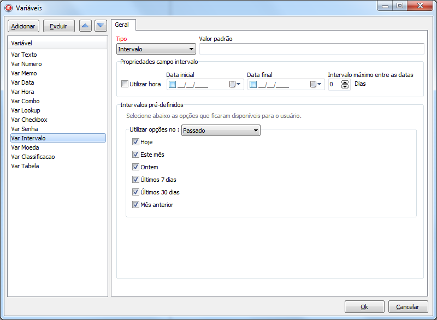
Task: Select Var Moeda in the variable list
Action: (25, 147)
